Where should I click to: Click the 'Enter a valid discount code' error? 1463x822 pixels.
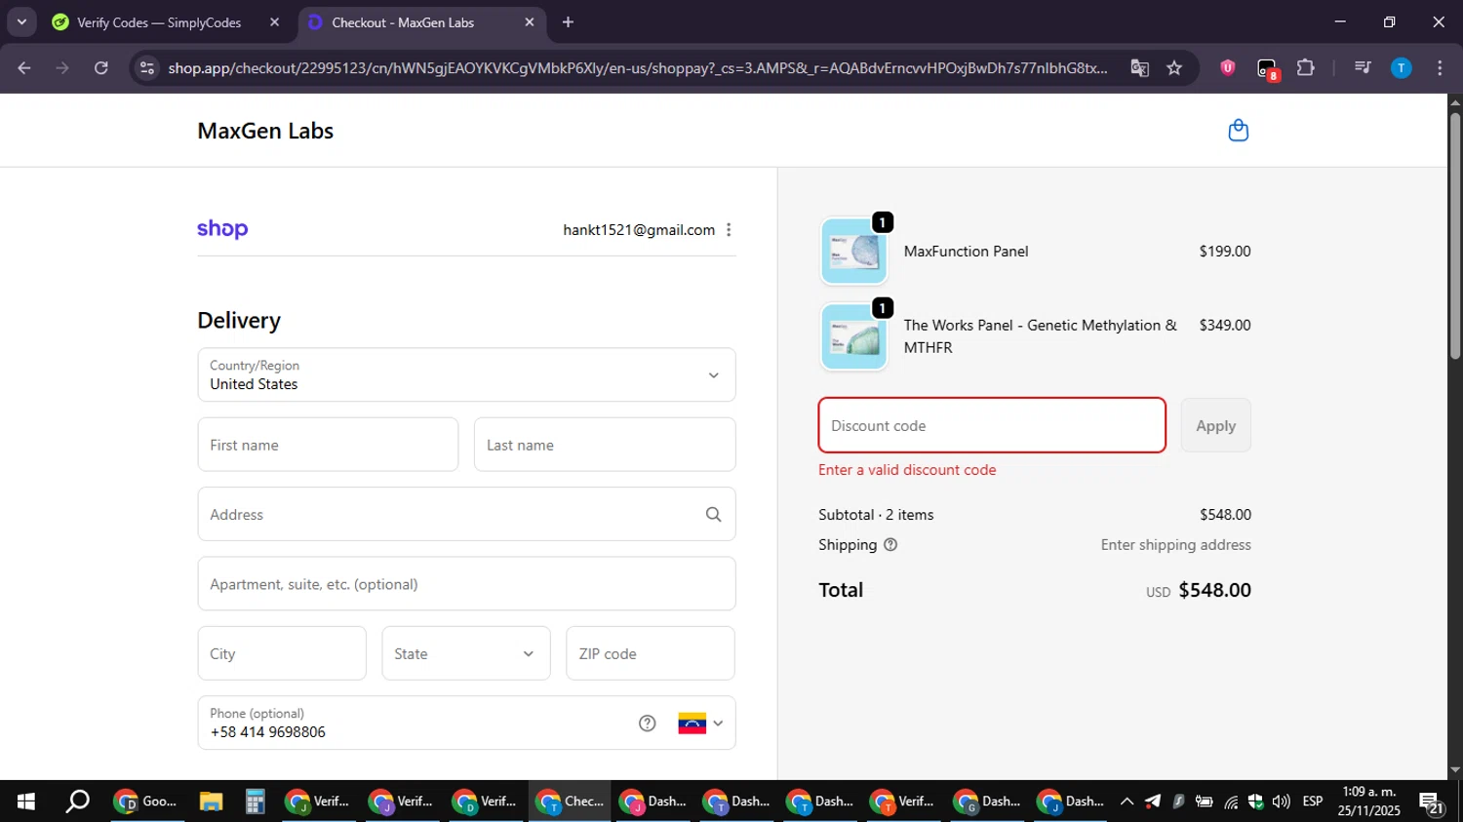pos(907,470)
